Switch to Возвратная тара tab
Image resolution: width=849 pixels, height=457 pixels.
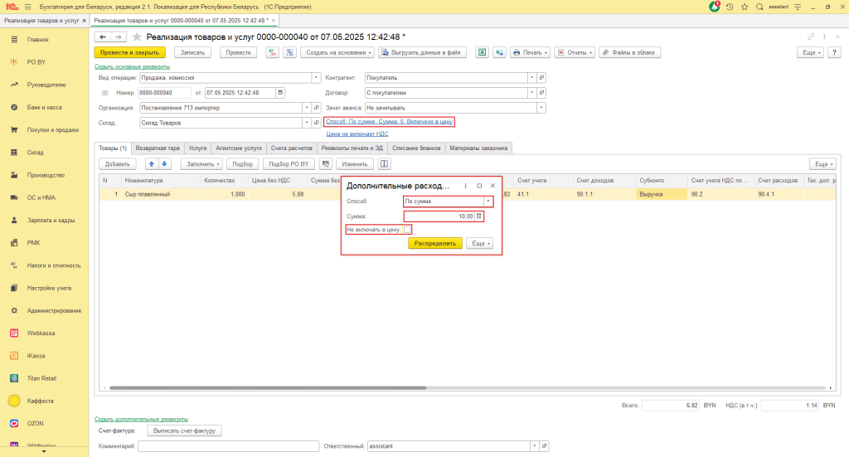(x=158, y=148)
